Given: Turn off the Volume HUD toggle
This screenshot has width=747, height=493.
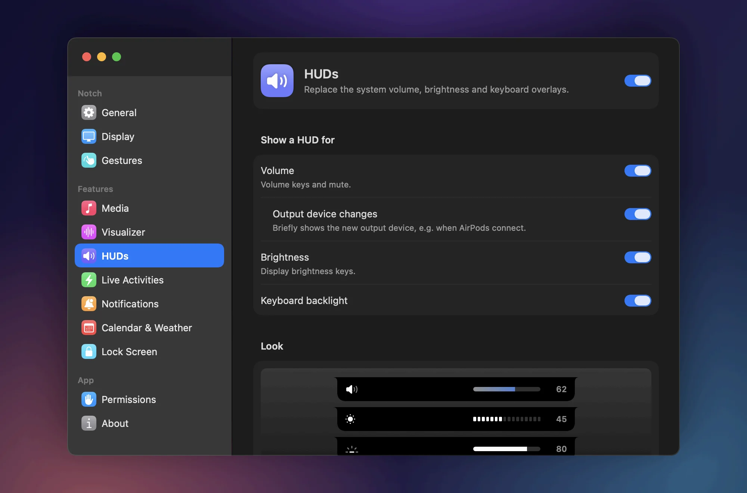Looking at the screenshot, I should pos(638,171).
